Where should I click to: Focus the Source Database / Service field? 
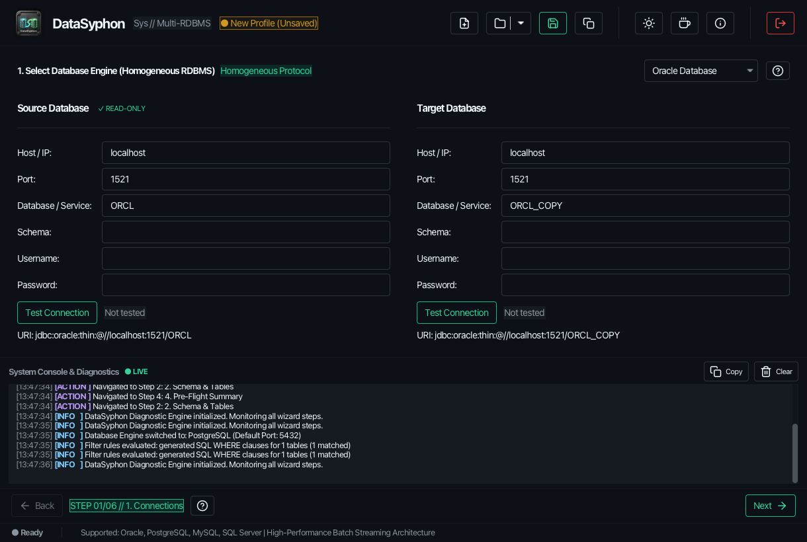246,206
